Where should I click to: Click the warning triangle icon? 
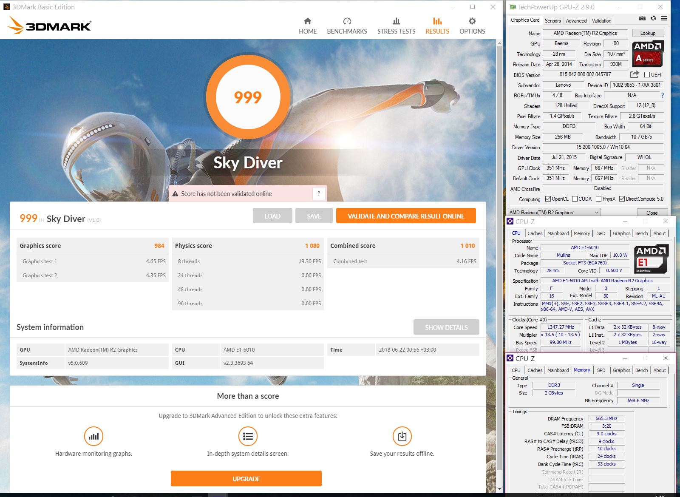(x=175, y=194)
